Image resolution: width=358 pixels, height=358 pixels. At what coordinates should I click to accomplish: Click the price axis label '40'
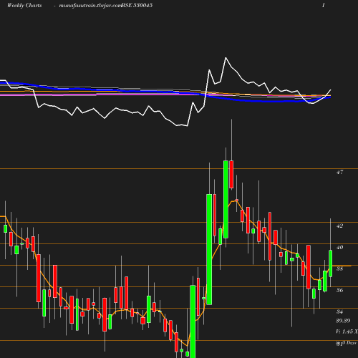pyautogui.click(x=340, y=247)
